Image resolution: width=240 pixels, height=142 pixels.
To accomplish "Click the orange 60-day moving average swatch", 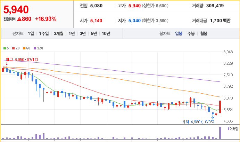I will coord(24,48).
